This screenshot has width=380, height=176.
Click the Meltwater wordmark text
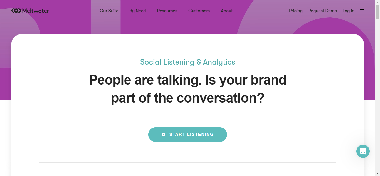pos(36,11)
